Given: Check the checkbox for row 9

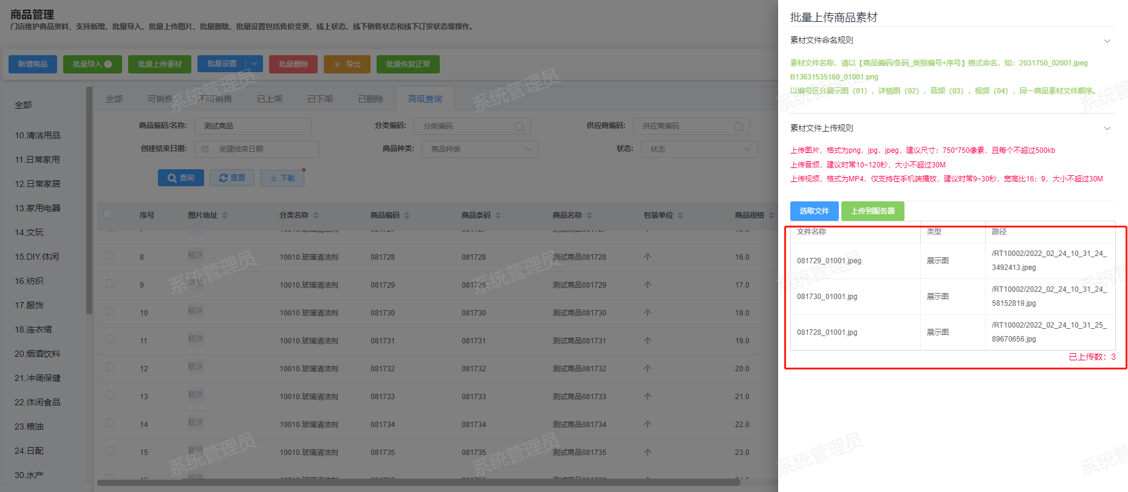Looking at the screenshot, I should (x=110, y=283).
